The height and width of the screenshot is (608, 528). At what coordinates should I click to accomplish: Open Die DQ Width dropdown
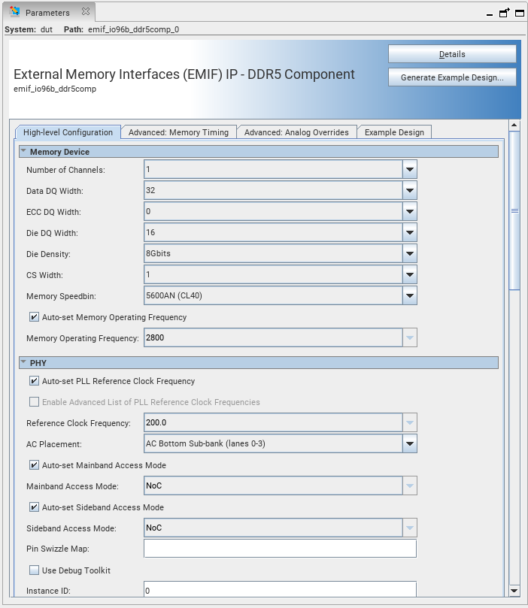pyautogui.click(x=410, y=233)
